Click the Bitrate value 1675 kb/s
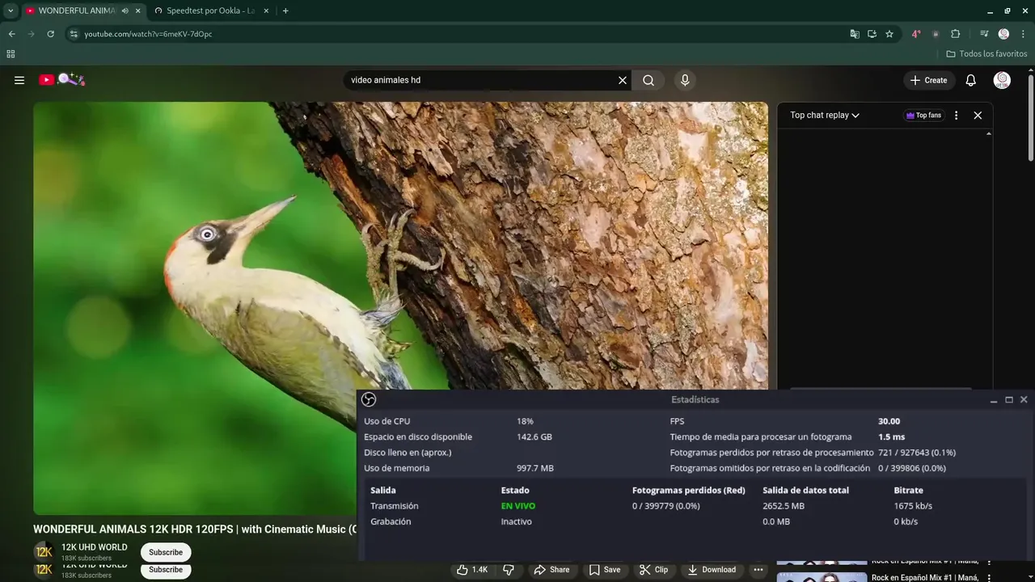 click(x=913, y=506)
